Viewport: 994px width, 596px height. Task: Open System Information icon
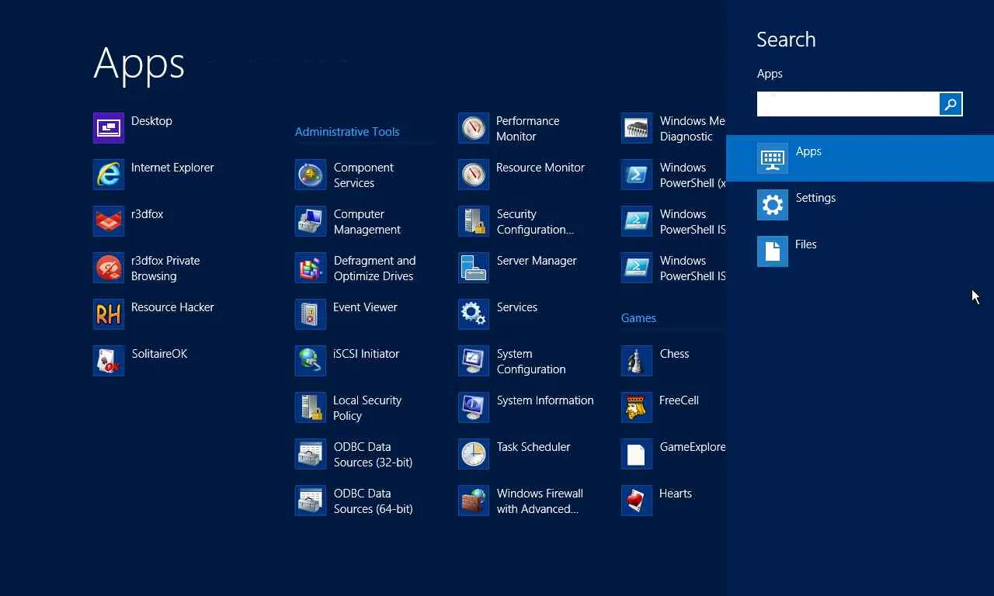pyautogui.click(x=474, y=407)
